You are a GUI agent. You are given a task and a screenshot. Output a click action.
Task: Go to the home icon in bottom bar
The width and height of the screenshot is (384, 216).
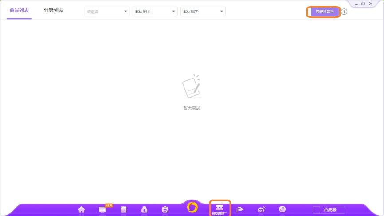81,209
